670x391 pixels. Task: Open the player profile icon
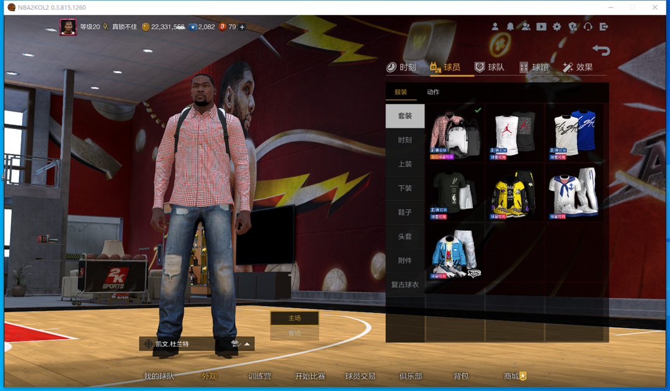[x=495, y=27]
